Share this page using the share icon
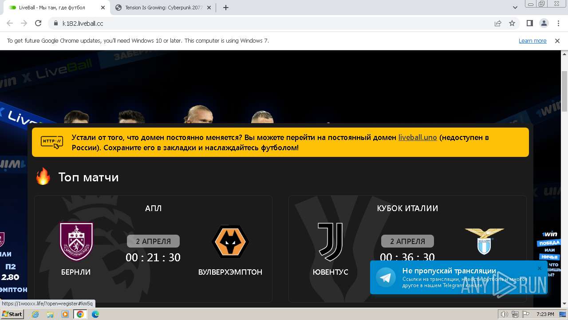The width and height of the screenshot is (568, 320). tap(498, 24)
